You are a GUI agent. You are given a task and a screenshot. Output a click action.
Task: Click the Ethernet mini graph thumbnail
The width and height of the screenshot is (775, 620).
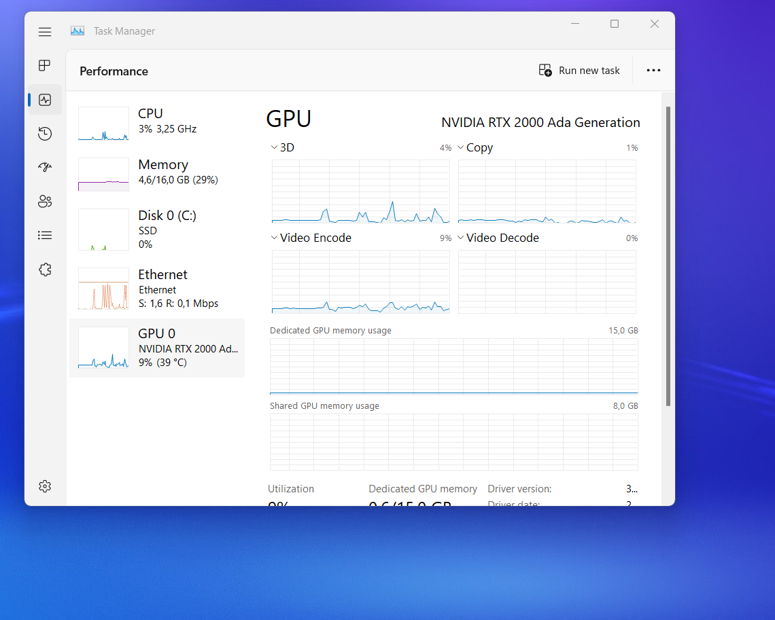coord(103,289)
